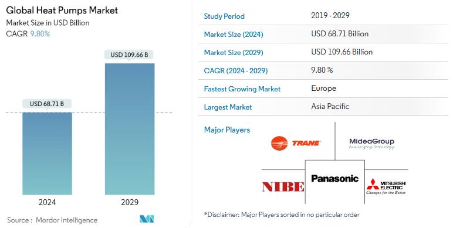Select the 2029 bar in chart
This screenshot has width=453, height=228.
point(130,129)
